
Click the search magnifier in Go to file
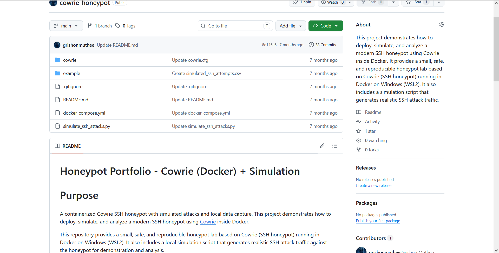(x=203, y=26)
